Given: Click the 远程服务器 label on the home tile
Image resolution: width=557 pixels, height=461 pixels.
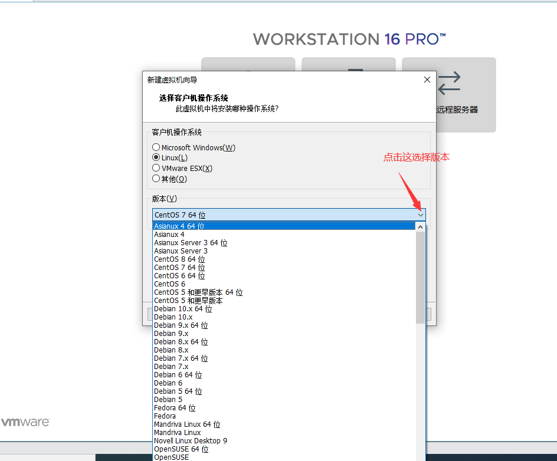Looking at the screenshot, I should [x=457, y=110].
